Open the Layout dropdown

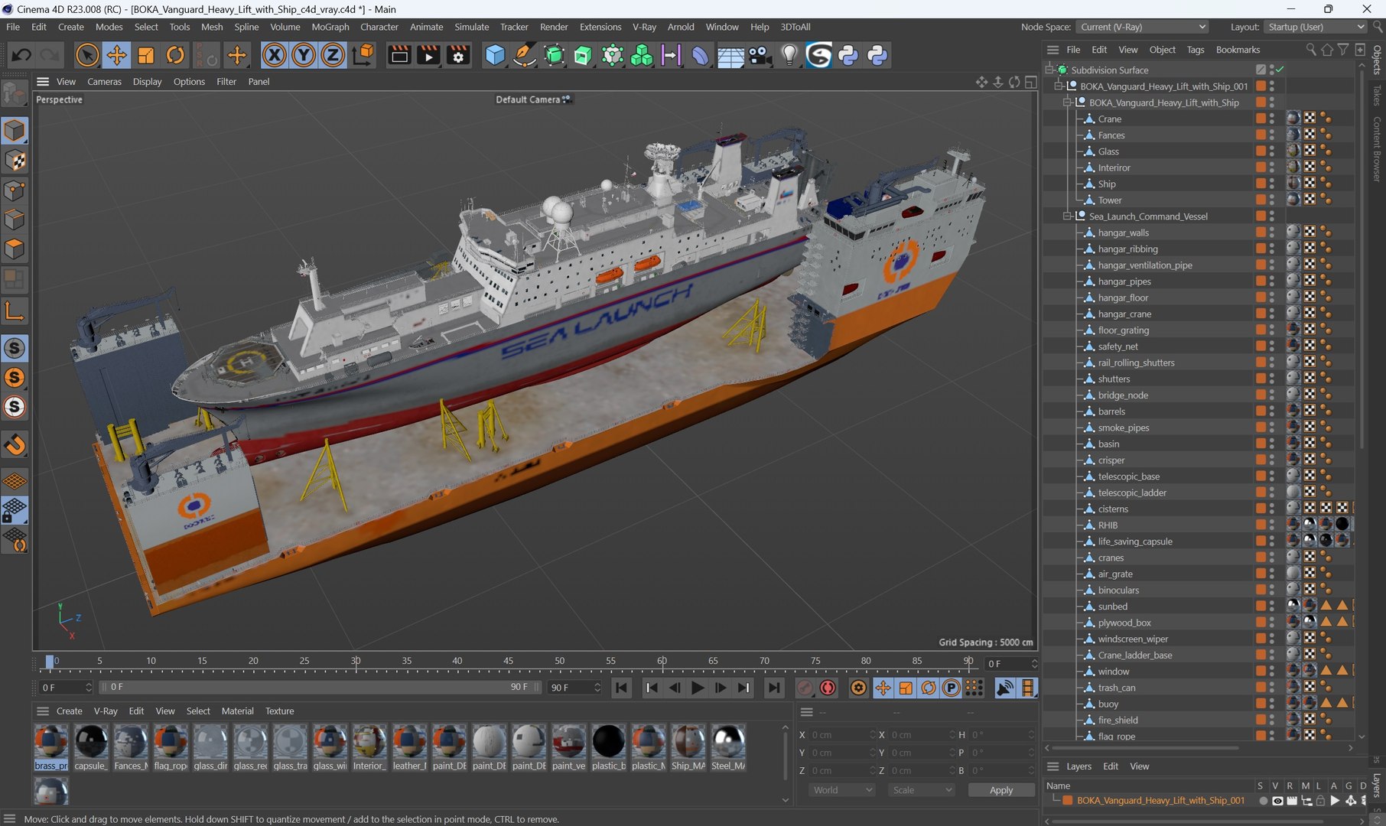tap(1315, 27)
